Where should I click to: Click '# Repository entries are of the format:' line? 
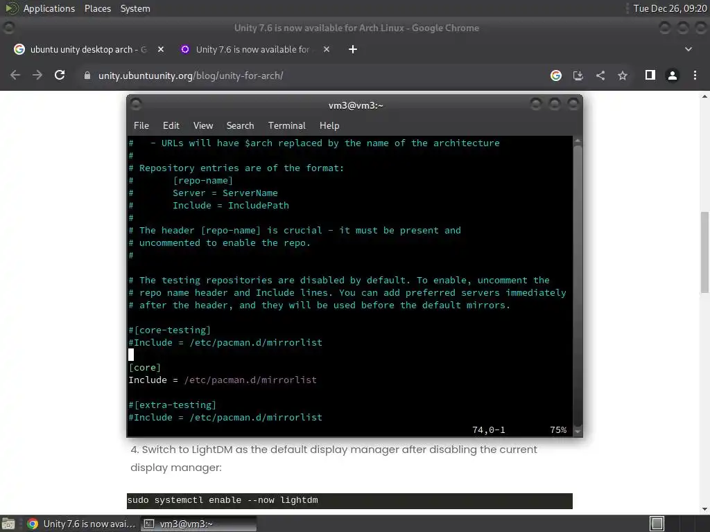[236, 168]
